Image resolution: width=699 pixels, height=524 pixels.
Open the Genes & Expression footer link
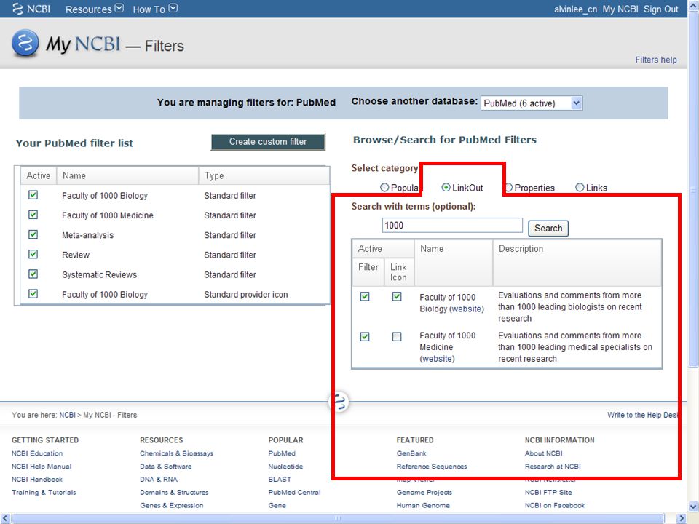[x=172, y=505]
